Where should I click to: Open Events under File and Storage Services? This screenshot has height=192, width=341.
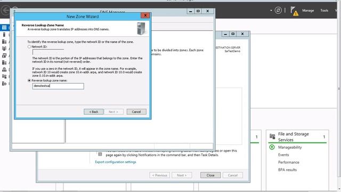283,155
